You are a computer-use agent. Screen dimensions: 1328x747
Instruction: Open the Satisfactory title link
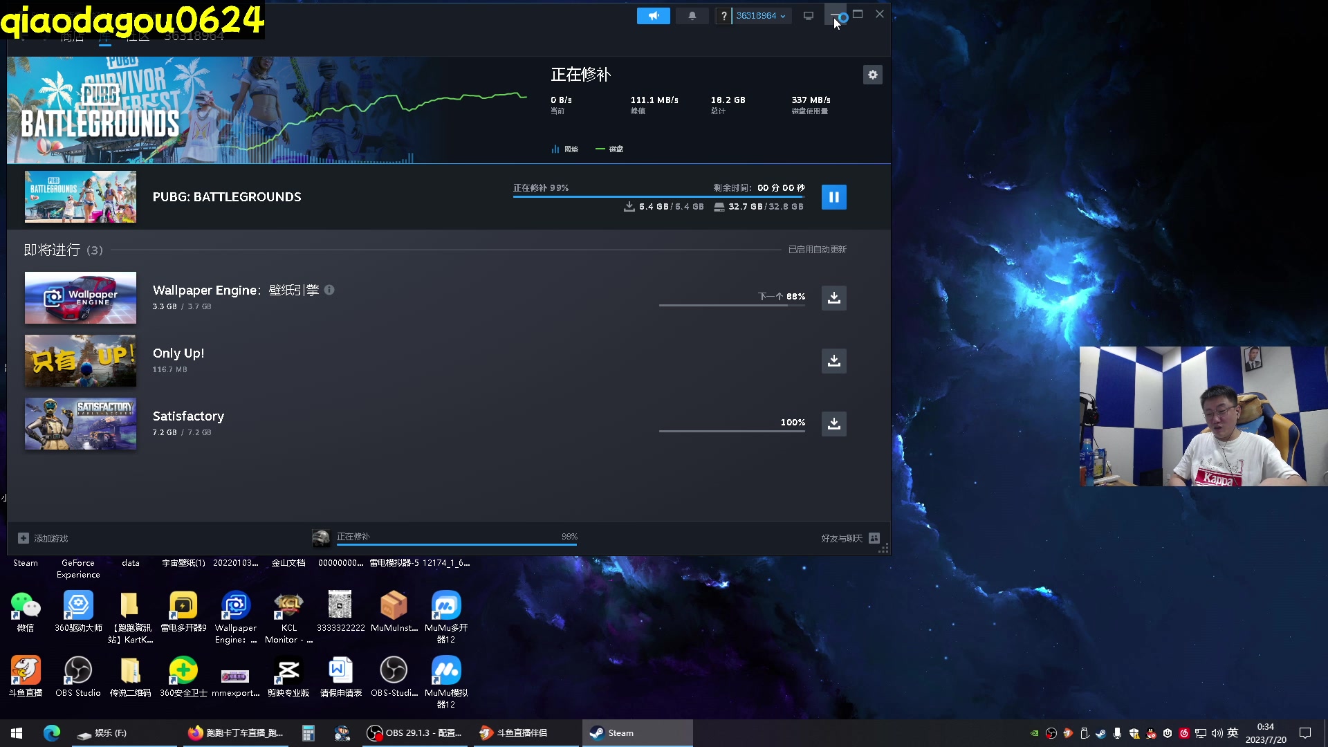pos(188,416)
